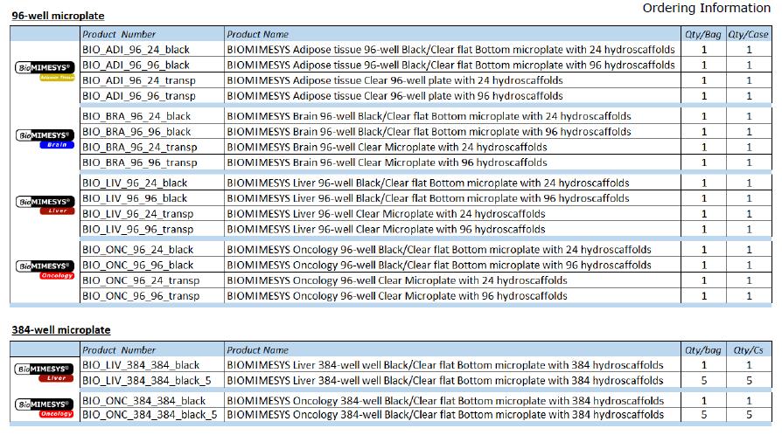Click the Oncology logo in the 96-well table

pos(45,270)
